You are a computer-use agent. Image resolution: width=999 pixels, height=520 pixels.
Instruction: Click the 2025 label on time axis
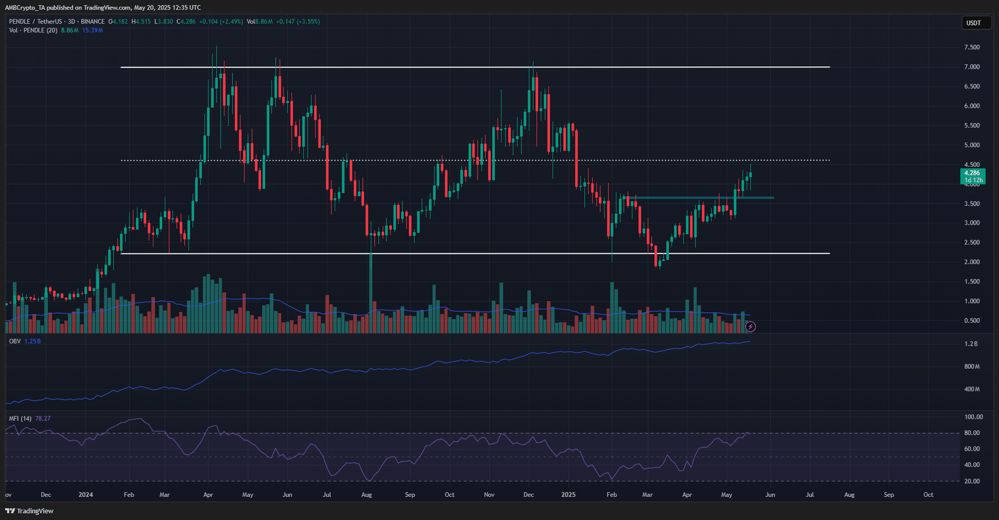point(568,494)
